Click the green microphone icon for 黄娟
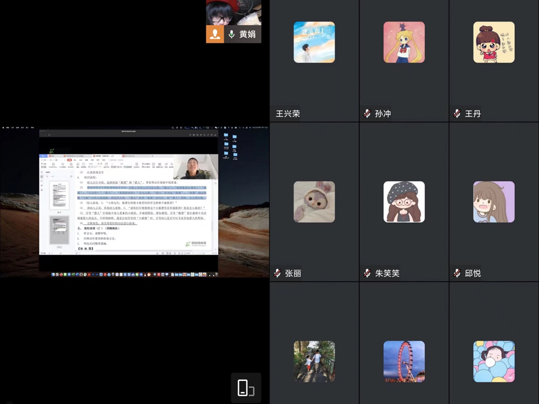Viewport: 539px width, 404px height. click(x=231, y=34)
